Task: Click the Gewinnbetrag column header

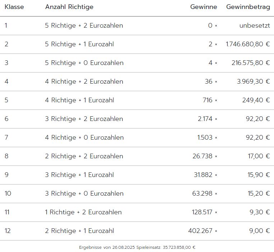Action: (248, 7)
